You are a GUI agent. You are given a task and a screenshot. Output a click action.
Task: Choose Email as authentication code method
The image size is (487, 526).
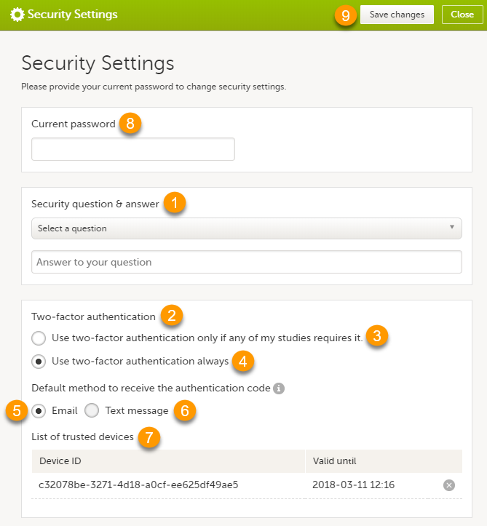pos(39,410)
